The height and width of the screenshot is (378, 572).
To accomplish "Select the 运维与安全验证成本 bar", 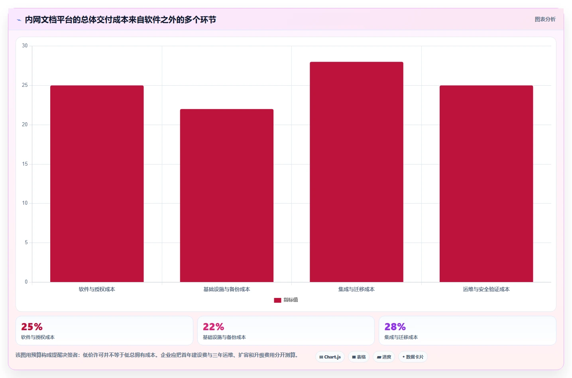I will click(486, 184).
